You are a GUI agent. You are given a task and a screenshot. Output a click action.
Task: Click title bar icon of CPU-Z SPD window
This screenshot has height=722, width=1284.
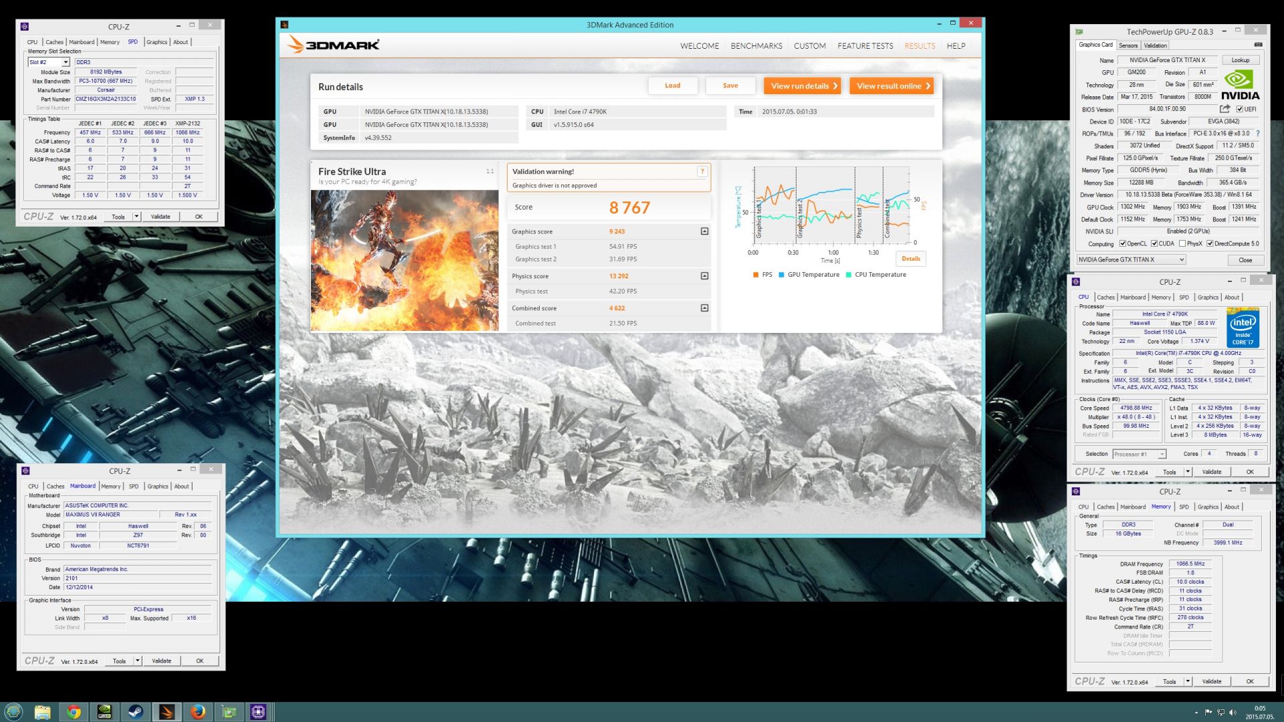(x=25, y=27)
